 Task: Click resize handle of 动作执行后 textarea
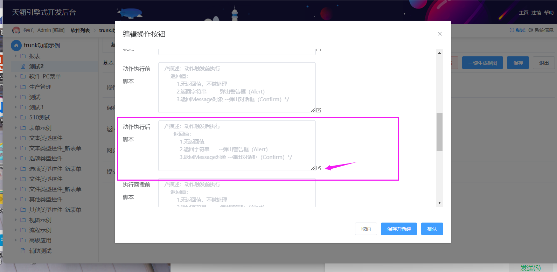pyautogui.click(x=313, y=168)
